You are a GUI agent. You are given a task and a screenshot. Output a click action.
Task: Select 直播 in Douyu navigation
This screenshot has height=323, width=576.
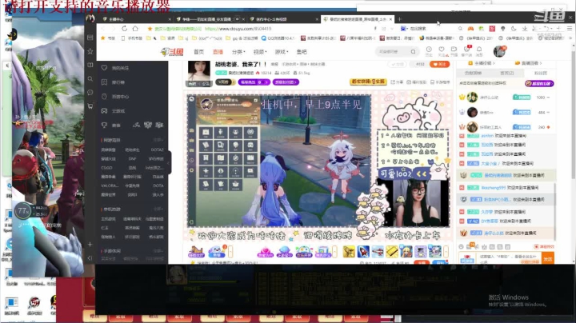coord(218,52)
